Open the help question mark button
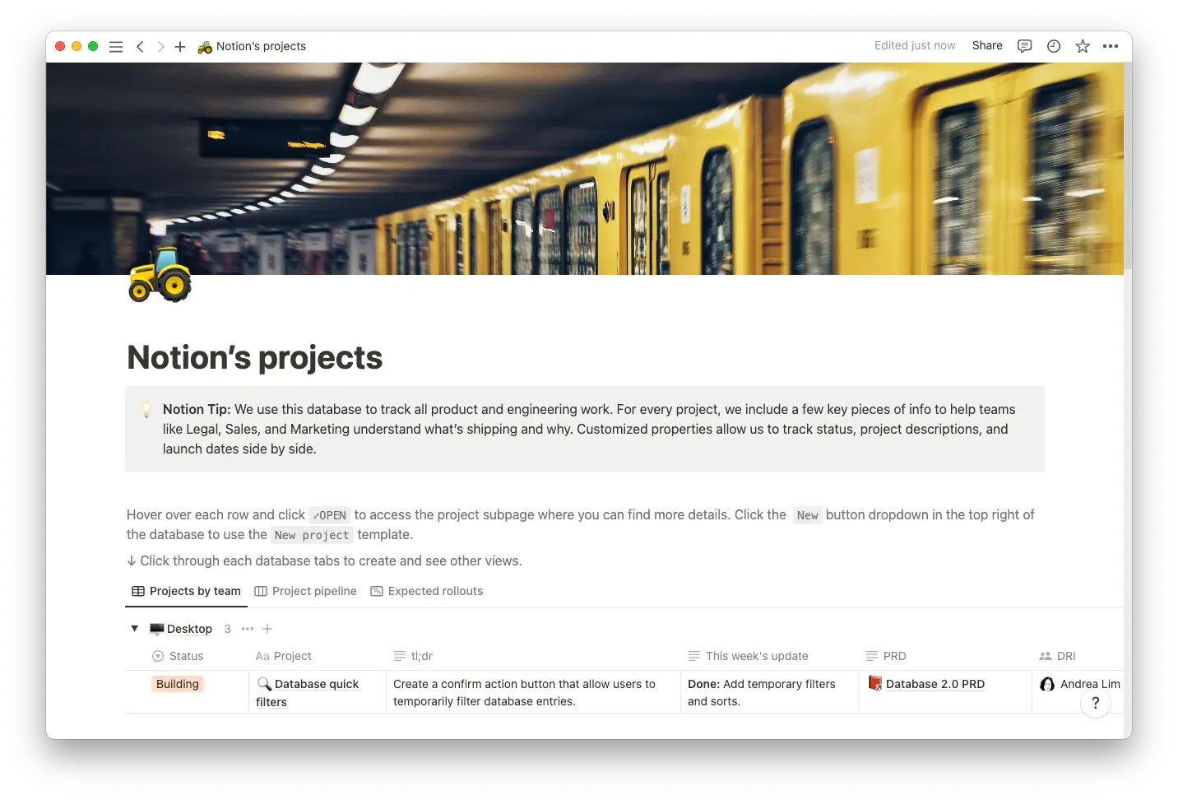 click(x=1095, y=703)
